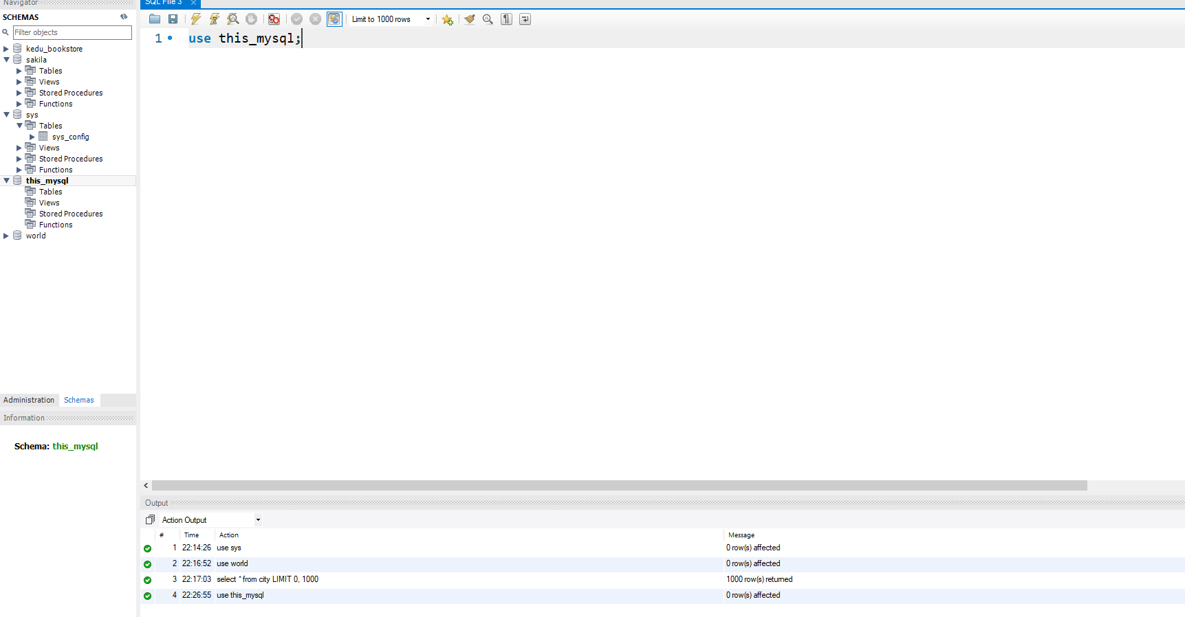Select the 'use world' output row
Viewport: 1185px width, 617px height.
coord(663,563)
